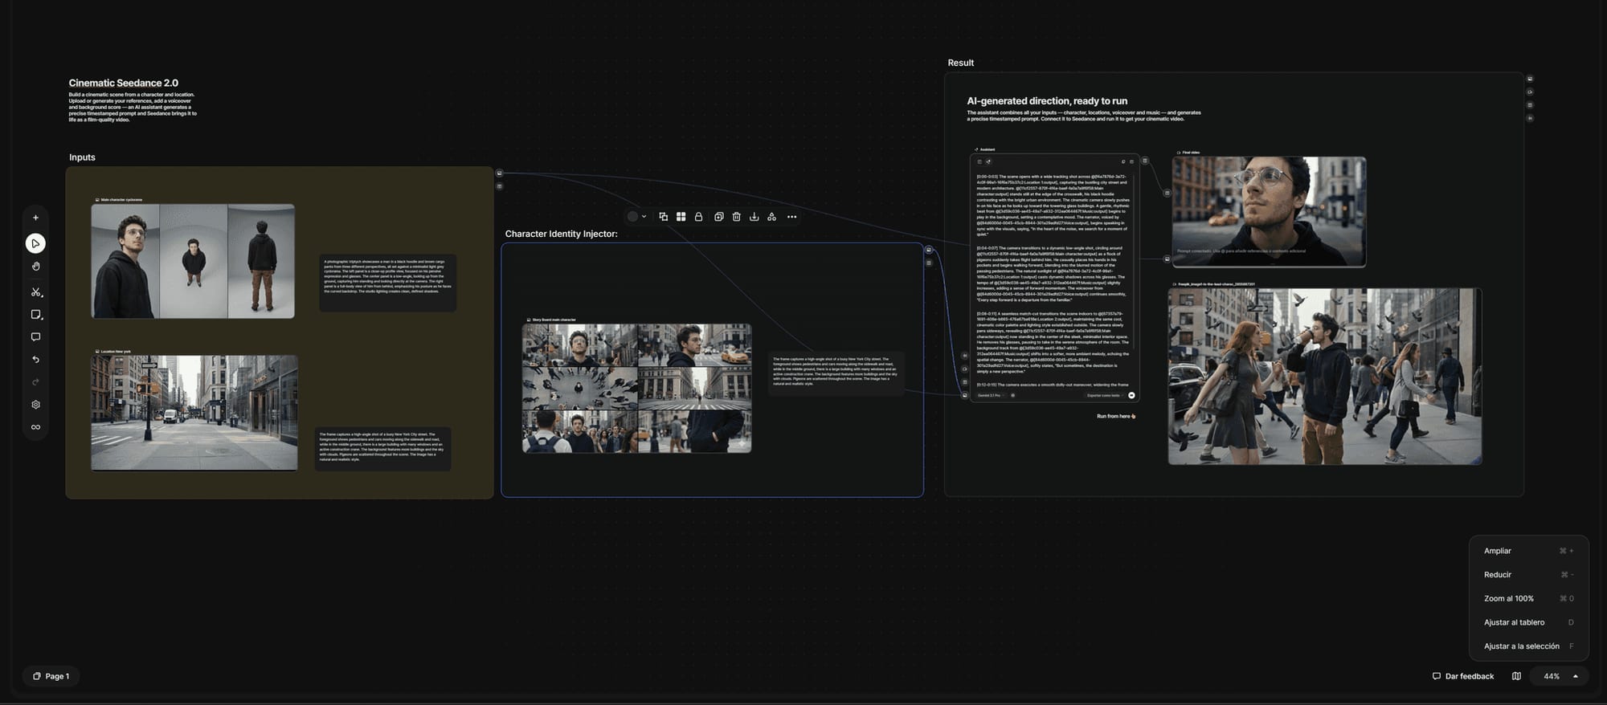The image size is (1607, 705).
Task: Click the three-shapes component icon
Action: point(772,217)
